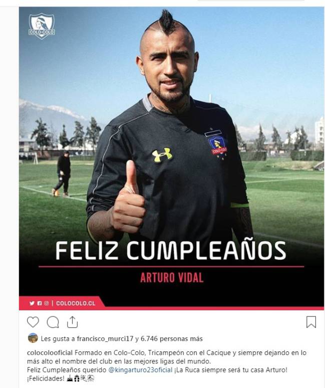Click the Colo-Colo badge on the shirt

tap(217, 145)
